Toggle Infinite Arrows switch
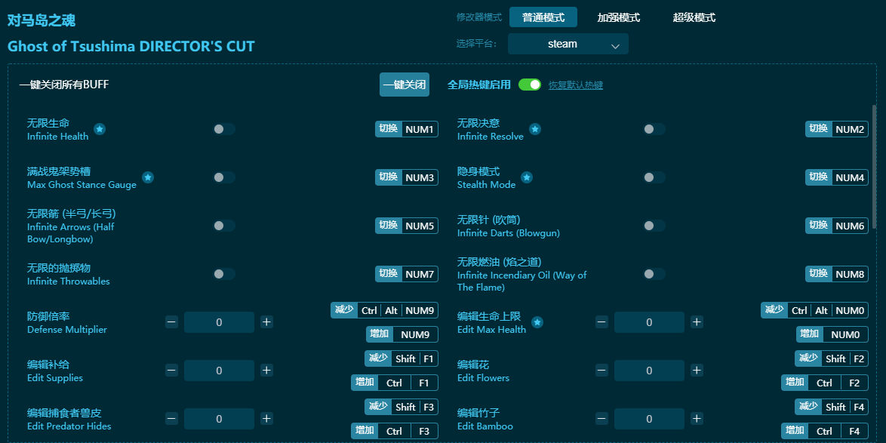Viewport: 886px width, 443px height. 223,226
